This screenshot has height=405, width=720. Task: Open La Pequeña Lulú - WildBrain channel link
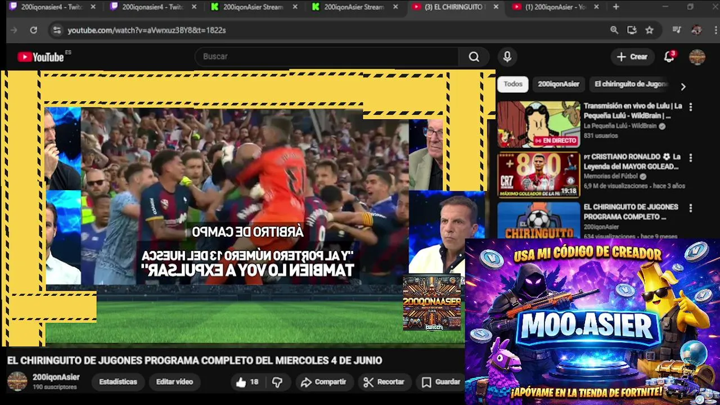(619, 126)
